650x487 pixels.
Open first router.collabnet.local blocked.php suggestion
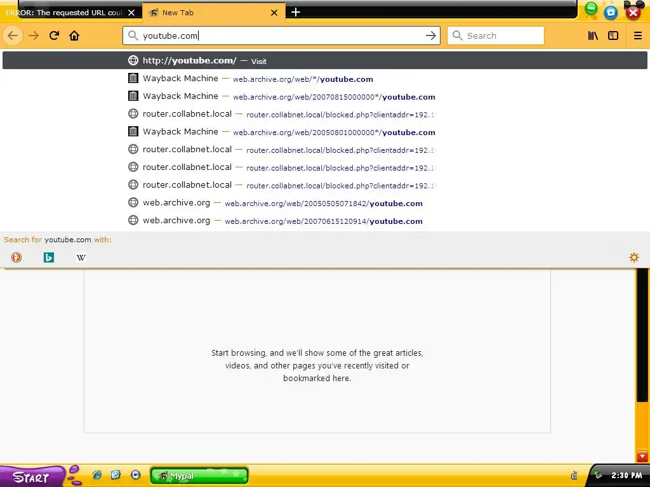click(x=324, y=114)
